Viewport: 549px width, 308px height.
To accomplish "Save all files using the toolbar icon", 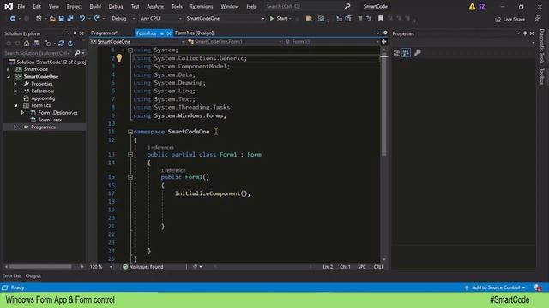I will coord(70,19).
